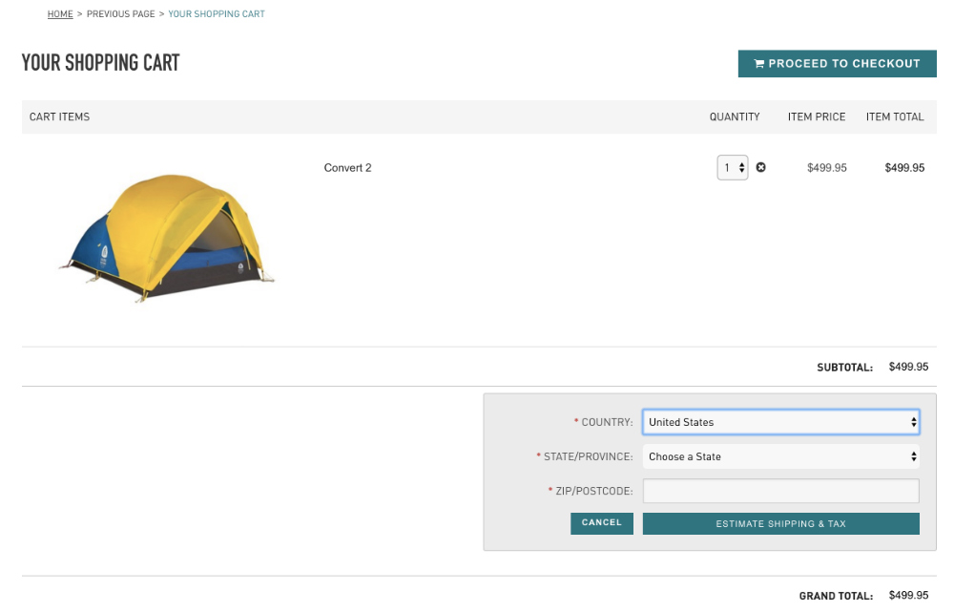Navigate to Previous Page breadcrumb

tap(122, 14)
